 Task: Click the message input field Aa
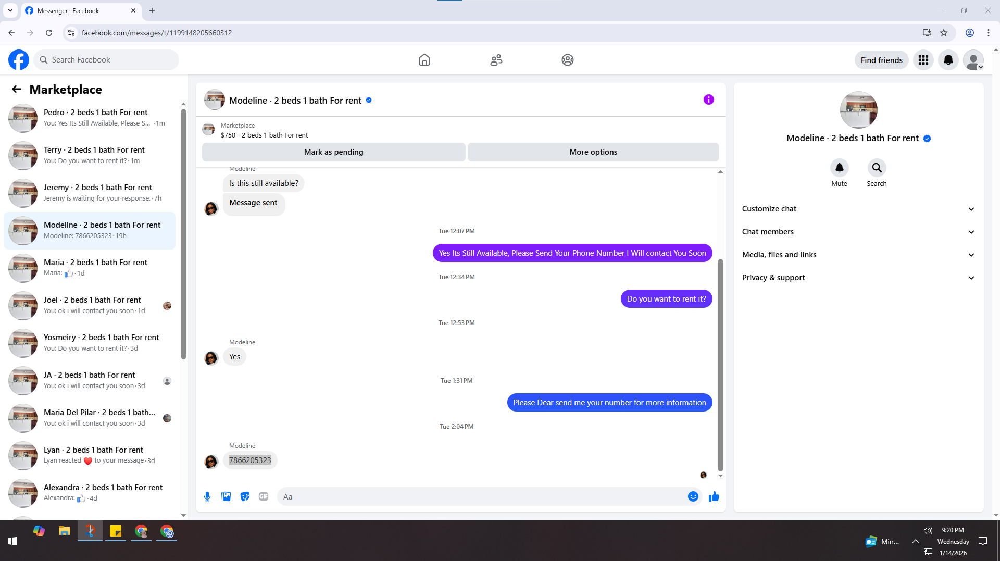[482, 496]
